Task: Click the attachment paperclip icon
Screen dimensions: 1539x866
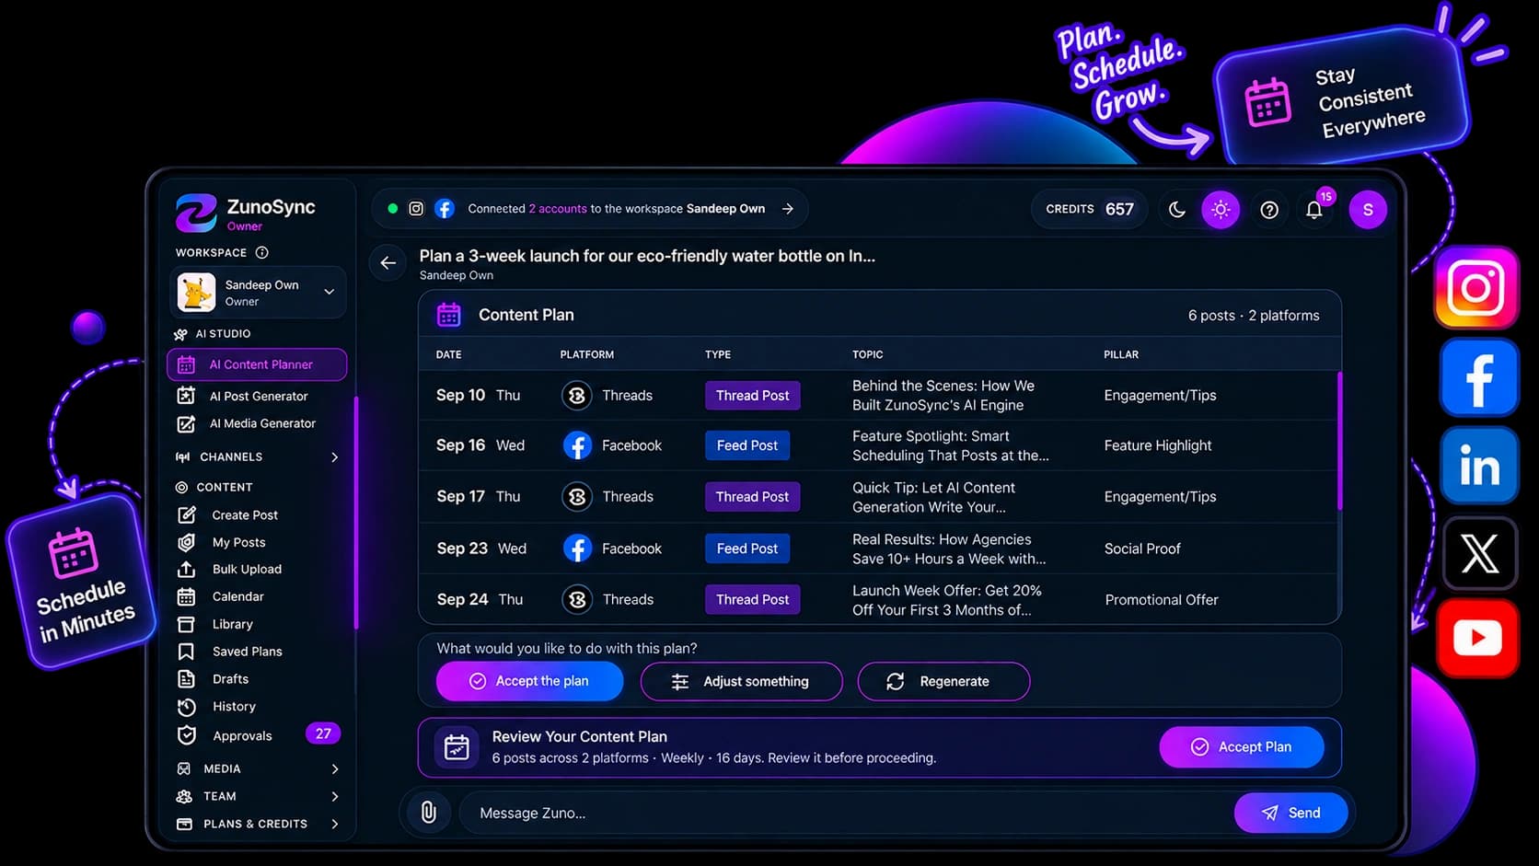Action: (429, 812)
